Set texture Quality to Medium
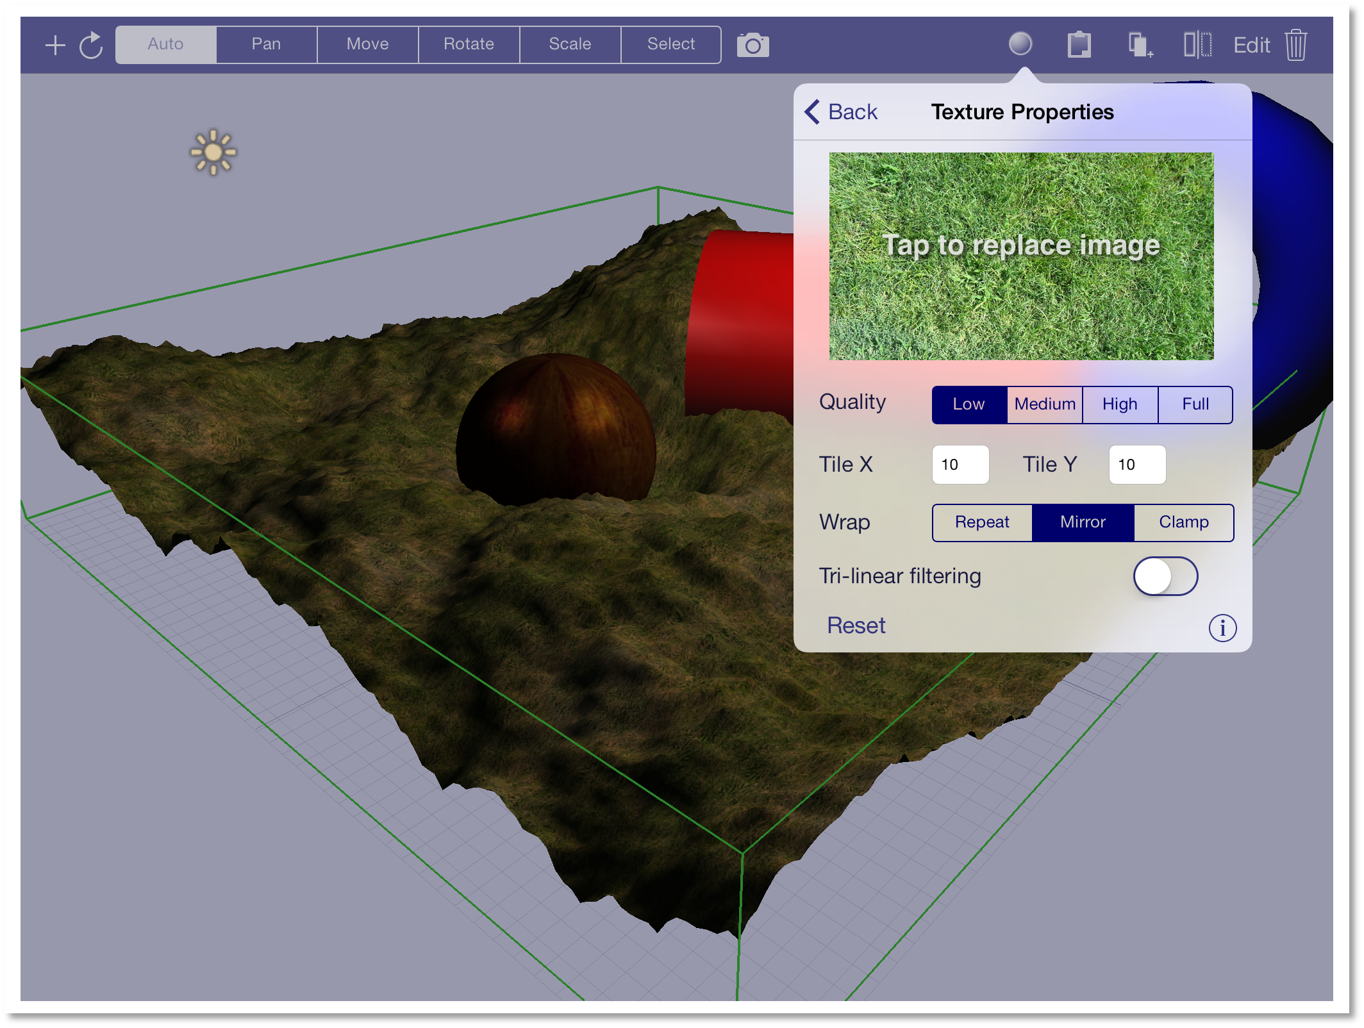 [1045, 404]
